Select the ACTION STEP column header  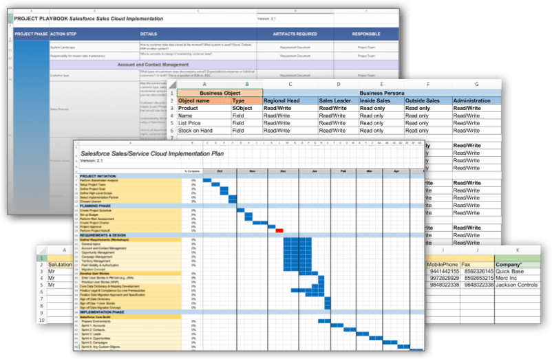coord(94,34)
